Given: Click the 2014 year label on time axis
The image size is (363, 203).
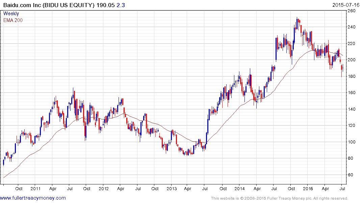Looking at the screenshot, I should click(240, 189).
